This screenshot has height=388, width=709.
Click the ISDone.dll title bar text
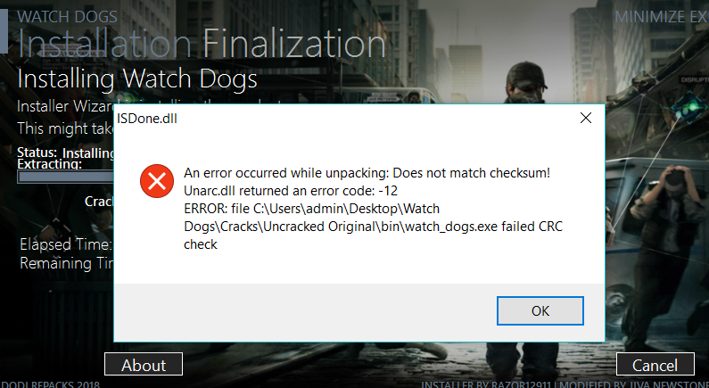(x=147, y=119)
